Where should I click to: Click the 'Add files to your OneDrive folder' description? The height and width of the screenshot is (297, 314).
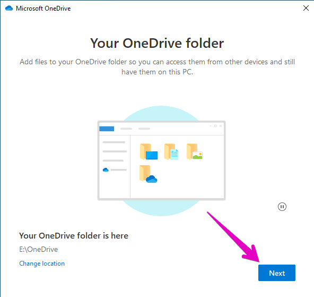pyautogui.click(x=157, y=67)
